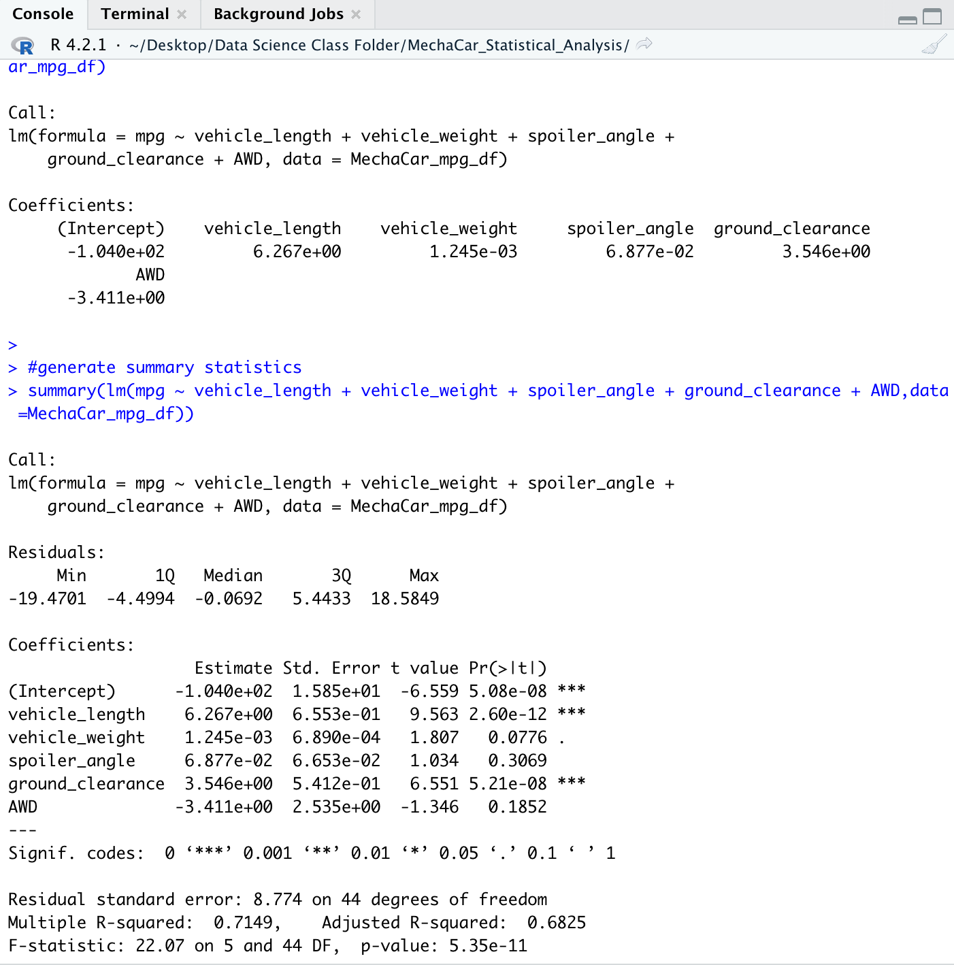Screen dimensions: 954x965
Task: View the current working directory via arrow icon
Action: (x=644, y=45)
